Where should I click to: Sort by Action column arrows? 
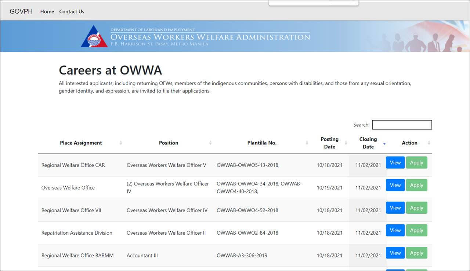click(x=429, y=143)
